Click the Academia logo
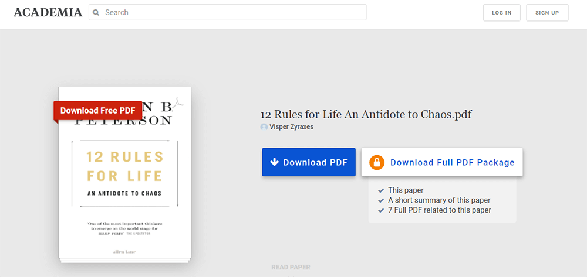Image resolution: width=587 pixels, height=277 pixels. click(48, 12)
